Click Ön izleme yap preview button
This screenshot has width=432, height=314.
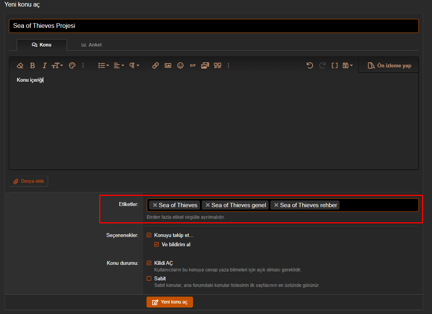tap(389, 65)
